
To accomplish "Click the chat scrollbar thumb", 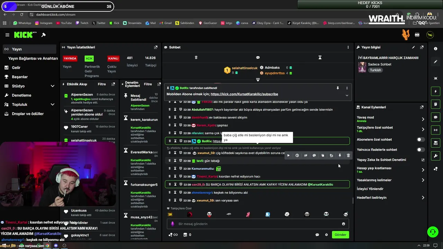I will [353, 201].
